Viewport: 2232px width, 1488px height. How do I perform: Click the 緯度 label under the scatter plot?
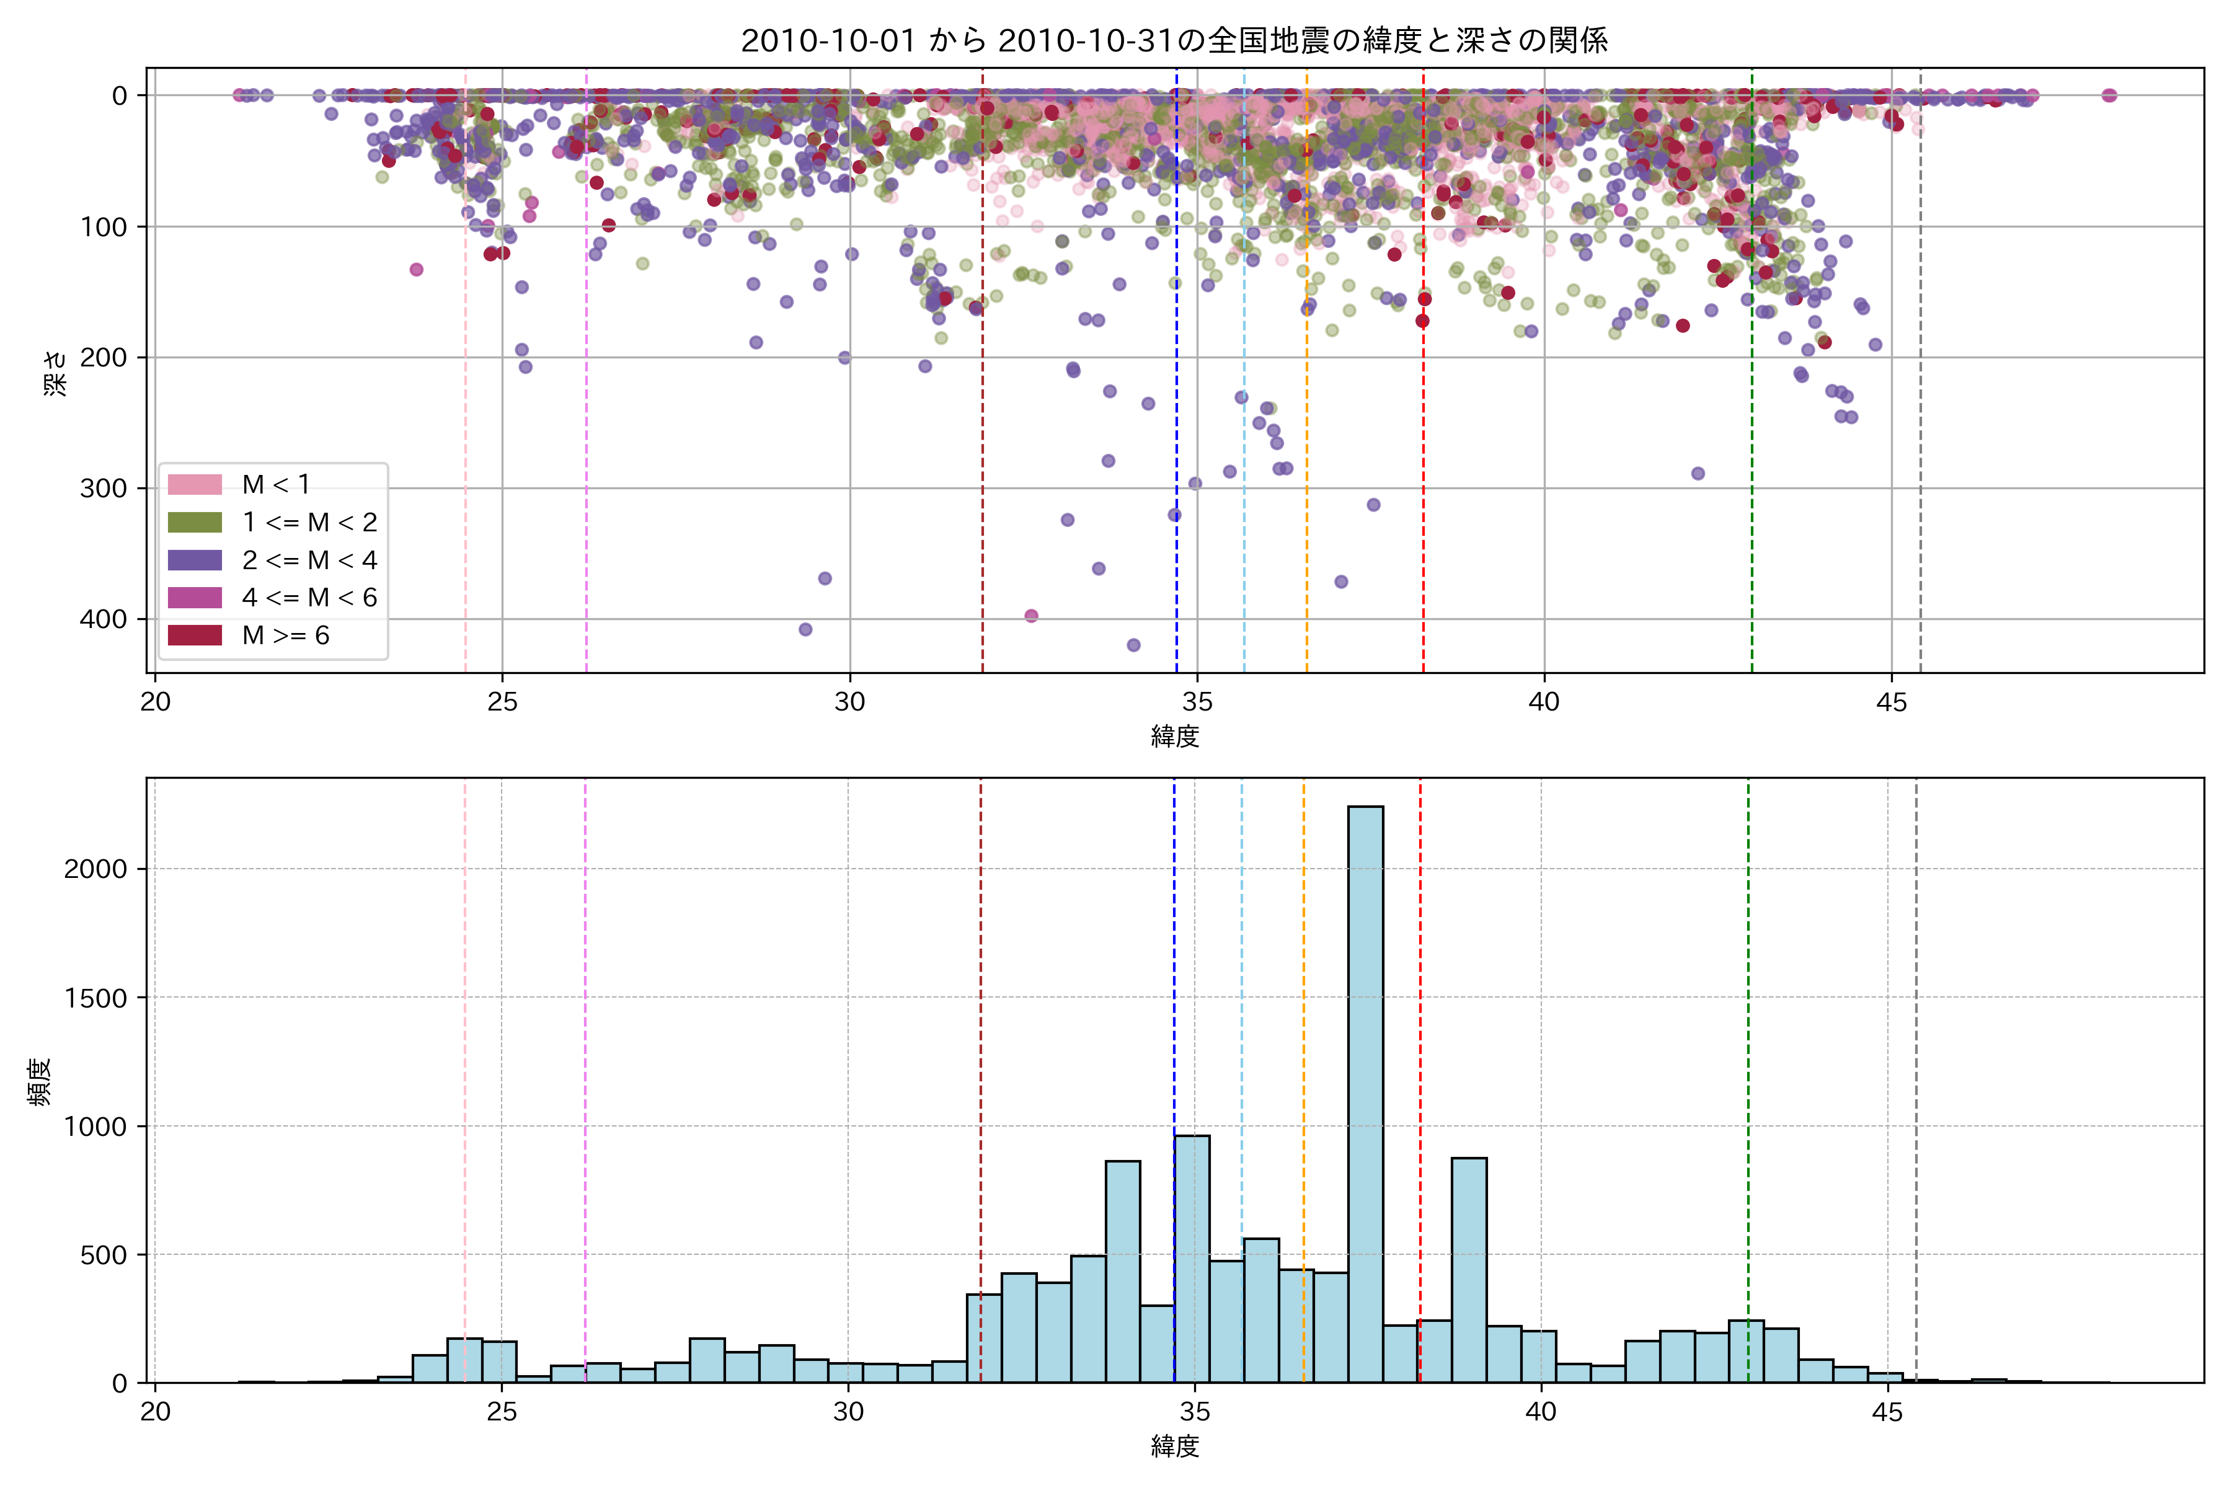point(1175,737)
